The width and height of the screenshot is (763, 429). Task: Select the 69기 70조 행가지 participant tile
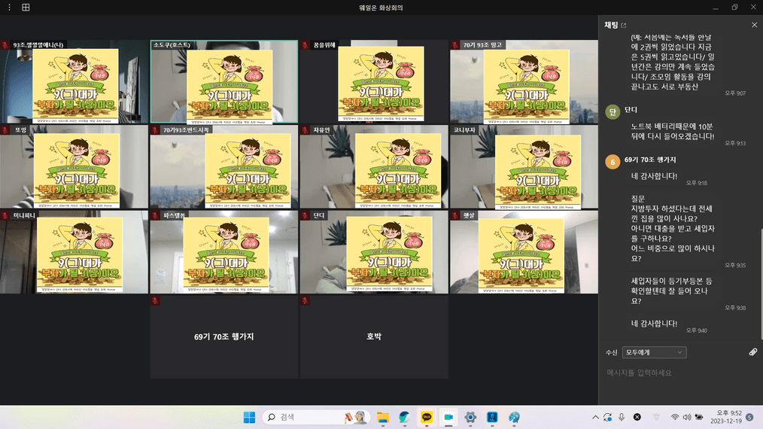point(223,336)
